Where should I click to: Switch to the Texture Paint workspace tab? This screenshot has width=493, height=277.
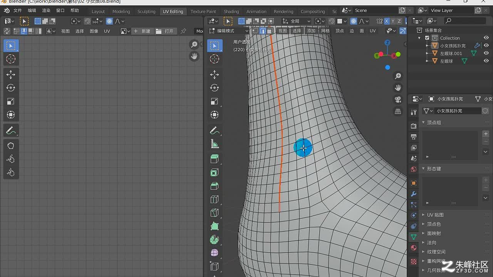point(203,11)
